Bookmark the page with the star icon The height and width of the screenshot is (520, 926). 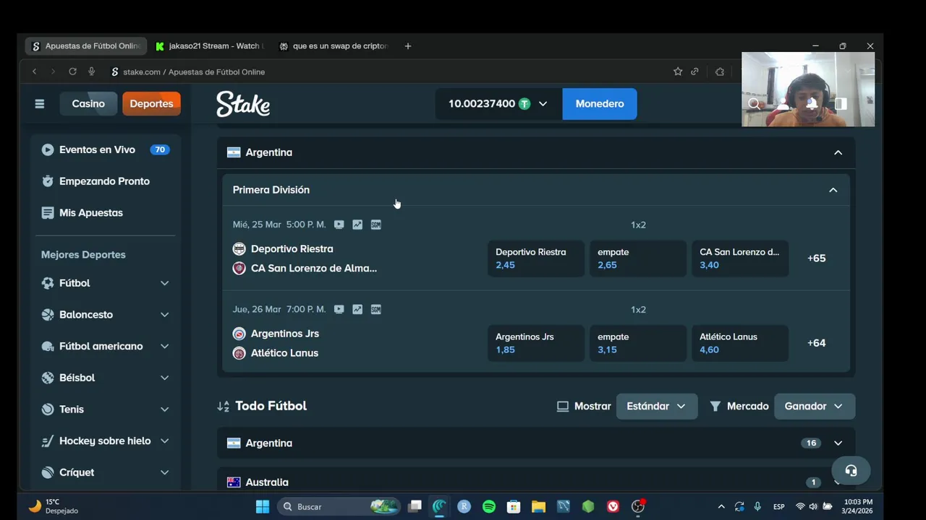click(x=678, y=71)
